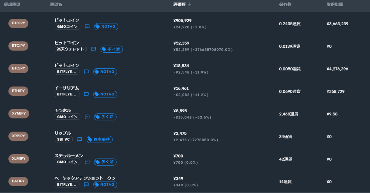Viewport: 370px width, 193px height.
Task: Sort by the 評価額 column header arrow
Action: coord(189,4)
